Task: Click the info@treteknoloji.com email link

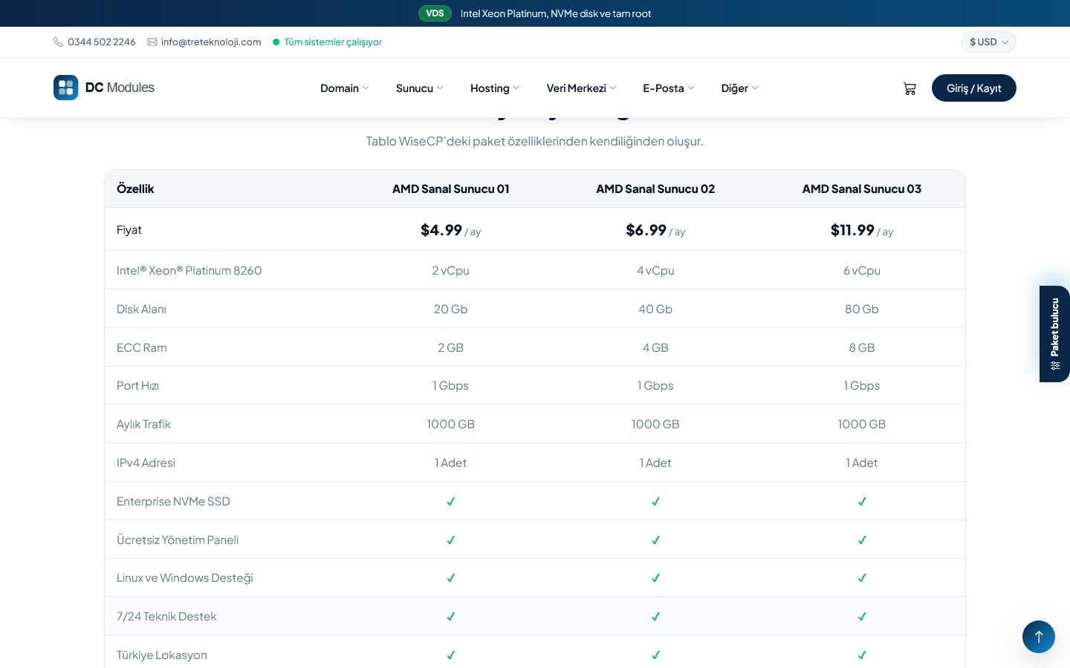Action: (211, 42)
